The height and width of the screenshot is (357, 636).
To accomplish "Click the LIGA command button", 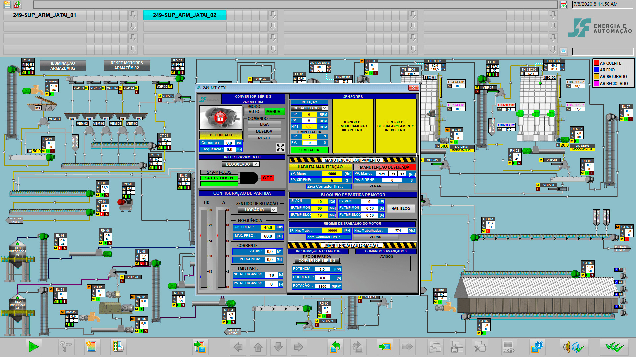I will (x=264, y=124).
